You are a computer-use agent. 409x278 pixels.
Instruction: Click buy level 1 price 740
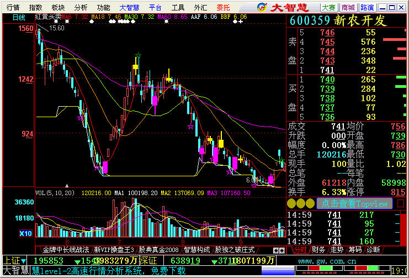click(x=327, y=80)
